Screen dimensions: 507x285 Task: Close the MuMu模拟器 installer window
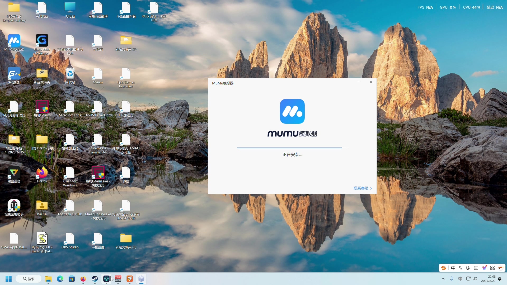(371, 82)
